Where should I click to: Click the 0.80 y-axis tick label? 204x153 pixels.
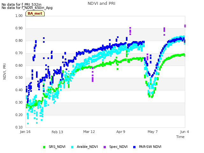pyautogui.click(x=19, y=40)
